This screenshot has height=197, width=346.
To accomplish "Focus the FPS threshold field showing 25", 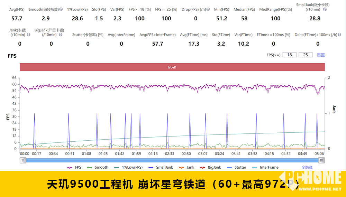I will [x=305, y=55].
